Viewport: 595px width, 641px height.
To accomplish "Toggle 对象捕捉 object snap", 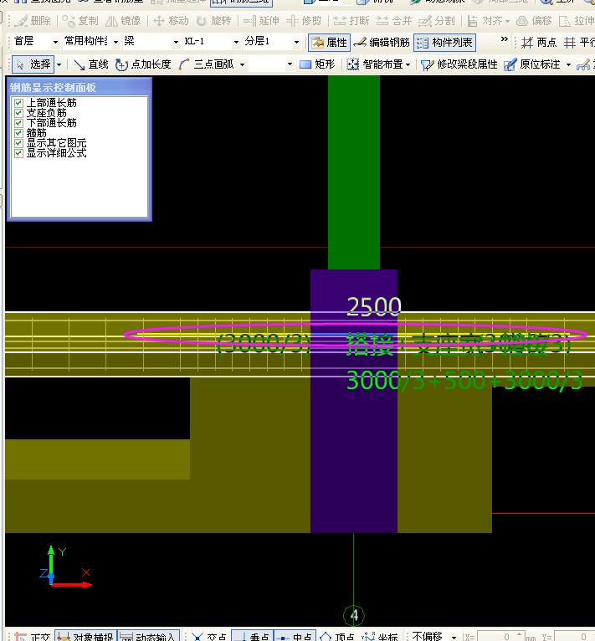I will click(x=85, y=637).
